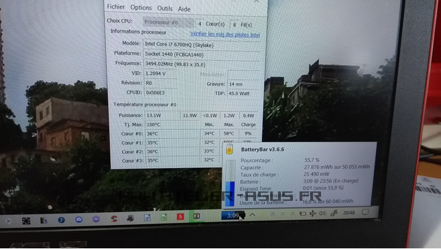This screenshot has height=249, width=441.
Task: Open the blue cloud taskbar icon
Action: 79,220
